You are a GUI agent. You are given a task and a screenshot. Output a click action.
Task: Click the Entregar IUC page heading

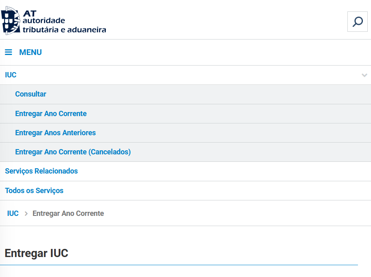(x=36, y=253)
